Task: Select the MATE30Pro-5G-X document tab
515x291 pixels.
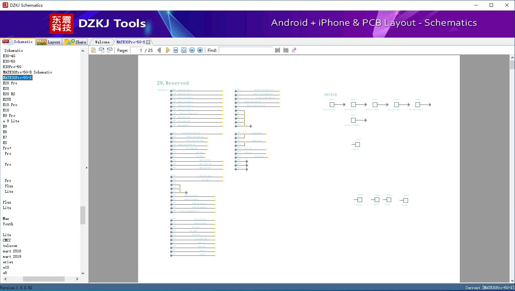Action: (131, 42)
